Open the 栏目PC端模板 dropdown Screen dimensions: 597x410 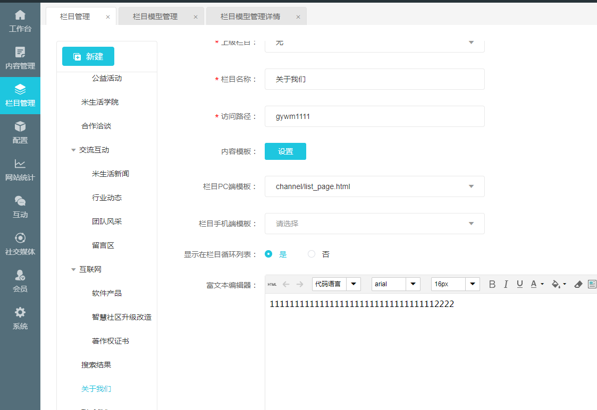[374, 186]
